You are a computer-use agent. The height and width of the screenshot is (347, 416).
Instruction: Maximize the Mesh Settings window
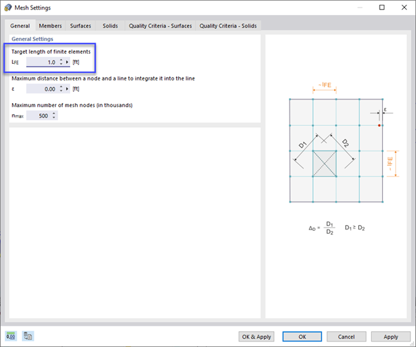(x=382, y=8)
